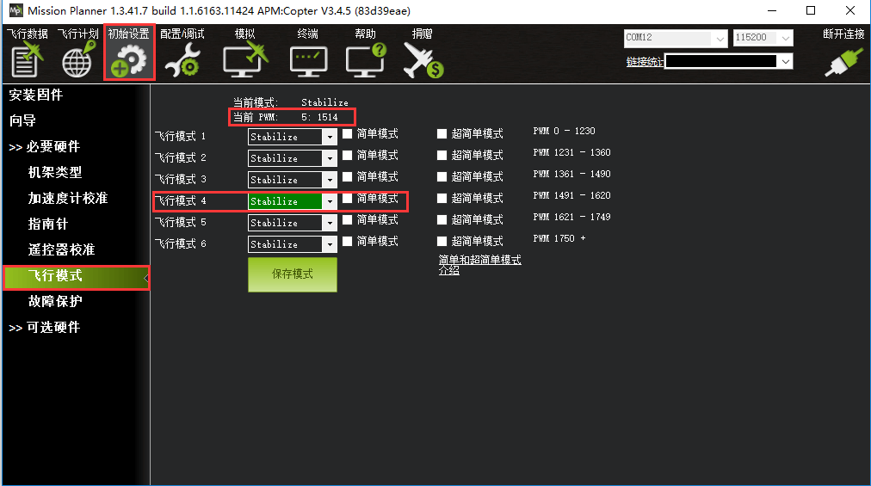Open 指南针 compass page
The height and width of the screenshot is (486, 871).
[x=48, y=224]
